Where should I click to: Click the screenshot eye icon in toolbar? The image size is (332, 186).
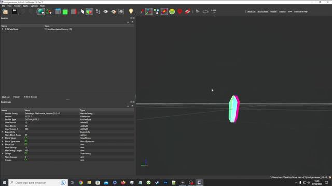[121, 11]
